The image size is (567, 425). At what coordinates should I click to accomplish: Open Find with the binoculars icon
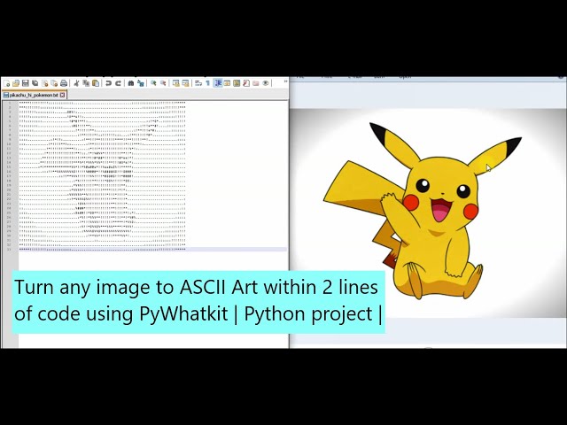point(131,83)
